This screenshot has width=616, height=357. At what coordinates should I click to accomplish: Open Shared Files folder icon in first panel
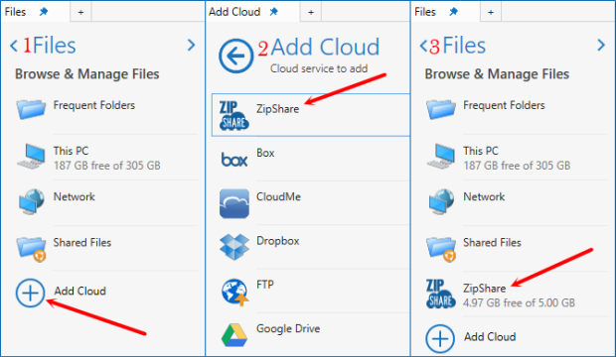[32, 249]
